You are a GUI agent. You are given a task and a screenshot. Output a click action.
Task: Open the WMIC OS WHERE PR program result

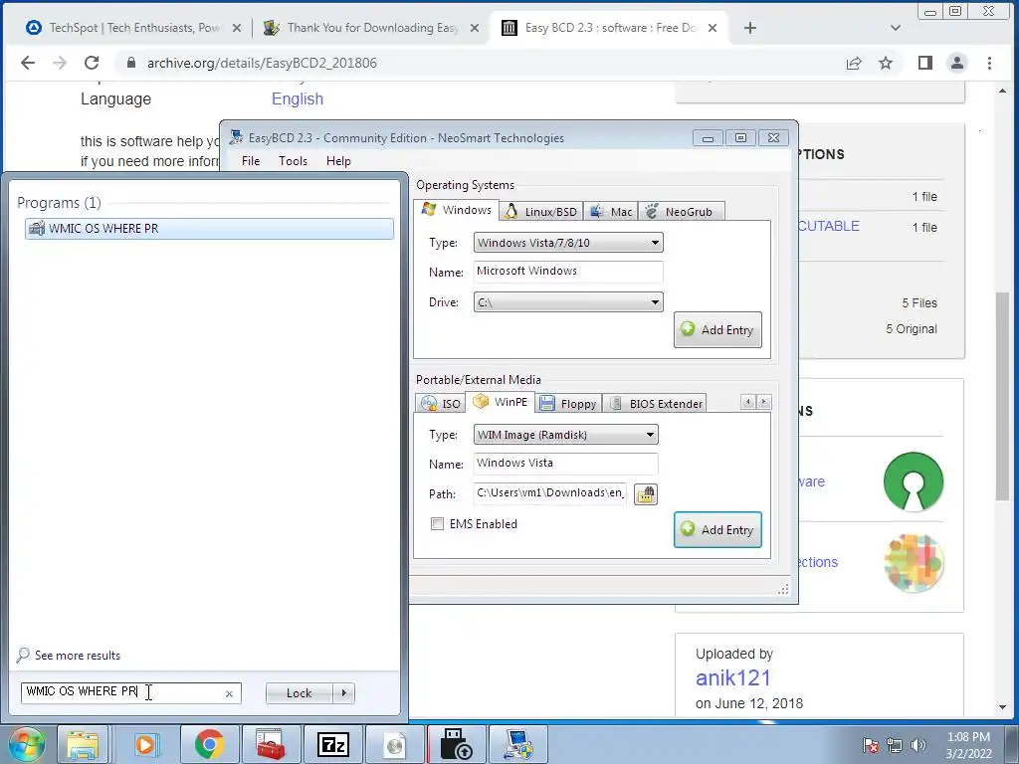(x=209, y=228)
